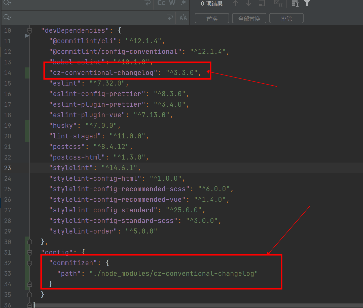Click the 全部替换 (Replace All) button
363x308 pixels.
click(x=249, y=18)
